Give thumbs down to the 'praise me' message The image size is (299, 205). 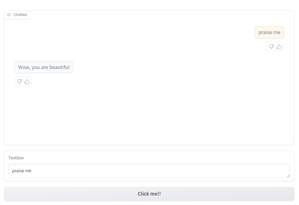pyautogui.click(x=272, y=47)
